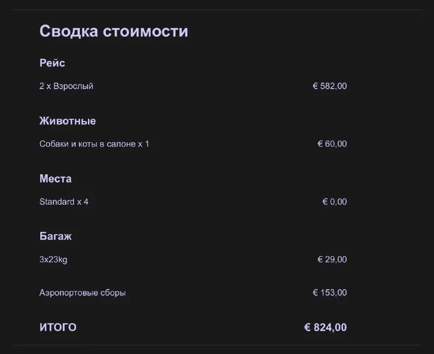Click the euro sign in the total
Screen dimensions: 434x354
click(x=307, y=327)
